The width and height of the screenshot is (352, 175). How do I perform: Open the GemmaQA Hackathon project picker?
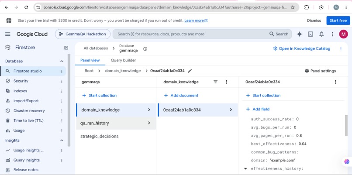pos(83,34)
